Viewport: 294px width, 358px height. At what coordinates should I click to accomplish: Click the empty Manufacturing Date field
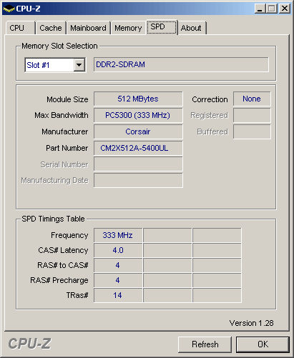click(138, 180)
